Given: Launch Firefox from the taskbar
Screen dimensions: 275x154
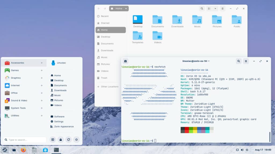Looking at the screenshot, I should coord(23,150).
